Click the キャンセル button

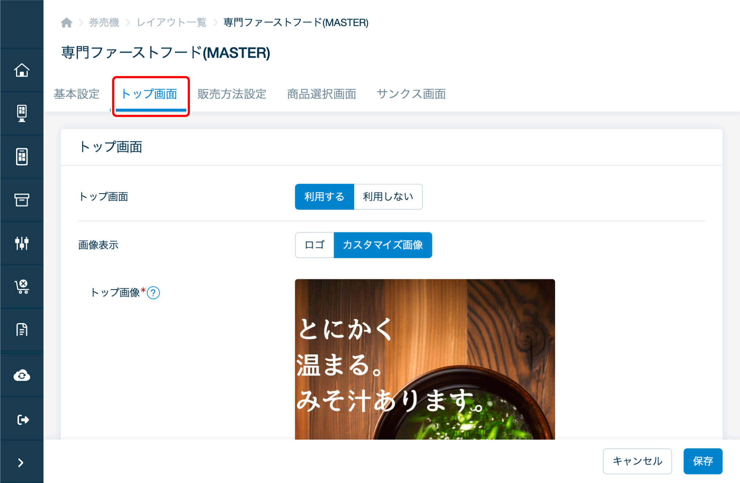tap(637, 461)
